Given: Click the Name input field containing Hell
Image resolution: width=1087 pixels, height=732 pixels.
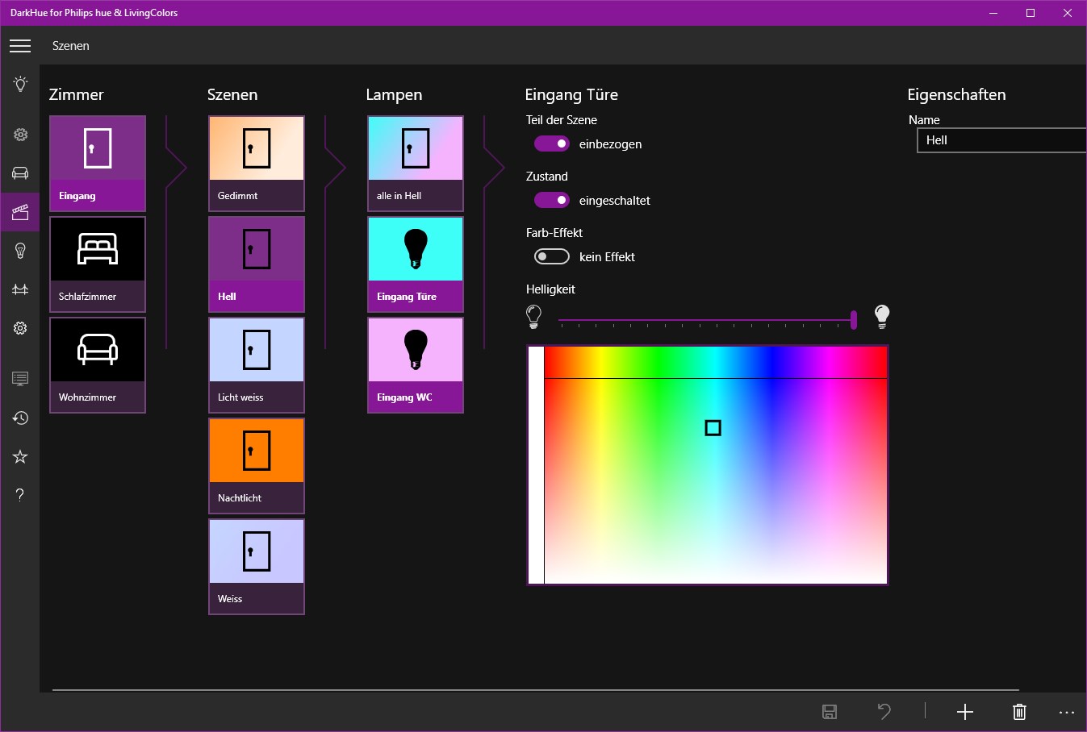Looking at the screenshot, I should point(1001,140).
